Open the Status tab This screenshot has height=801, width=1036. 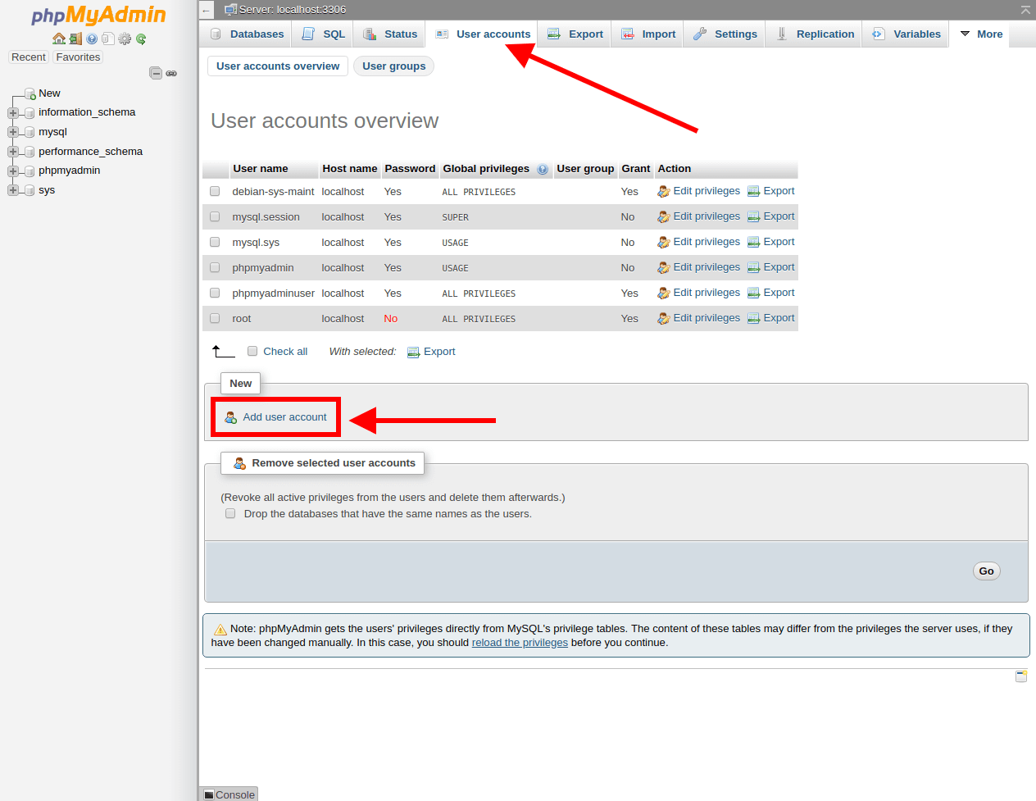click(390, 34)
